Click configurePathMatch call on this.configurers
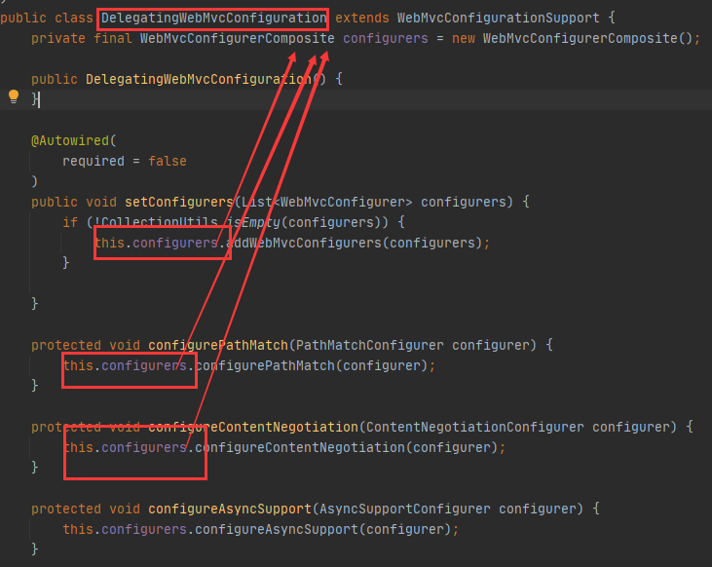 (265, 365)
